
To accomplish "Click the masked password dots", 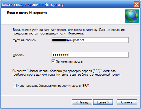I will coord(60,55).
